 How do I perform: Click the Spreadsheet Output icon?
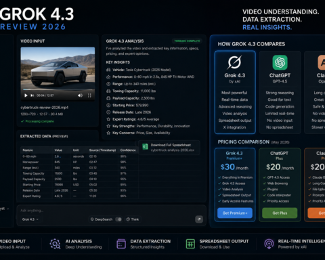tap(190, 244)
